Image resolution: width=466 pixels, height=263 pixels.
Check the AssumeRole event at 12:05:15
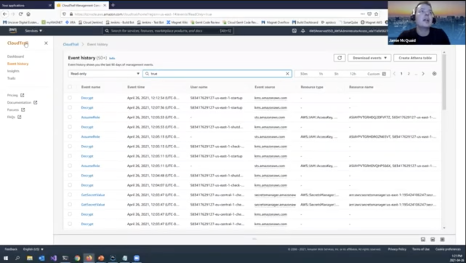tap(70, 137)
